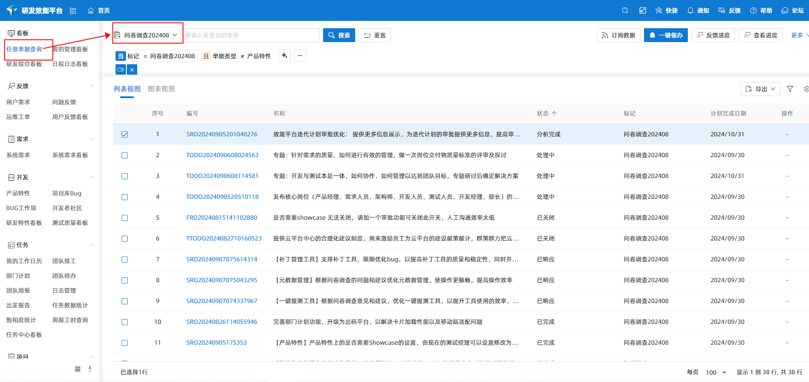The width and height of the screenshot is (809, 382).
Task: Open the app grid icon beside platform title
Action: tap(73, 11)
